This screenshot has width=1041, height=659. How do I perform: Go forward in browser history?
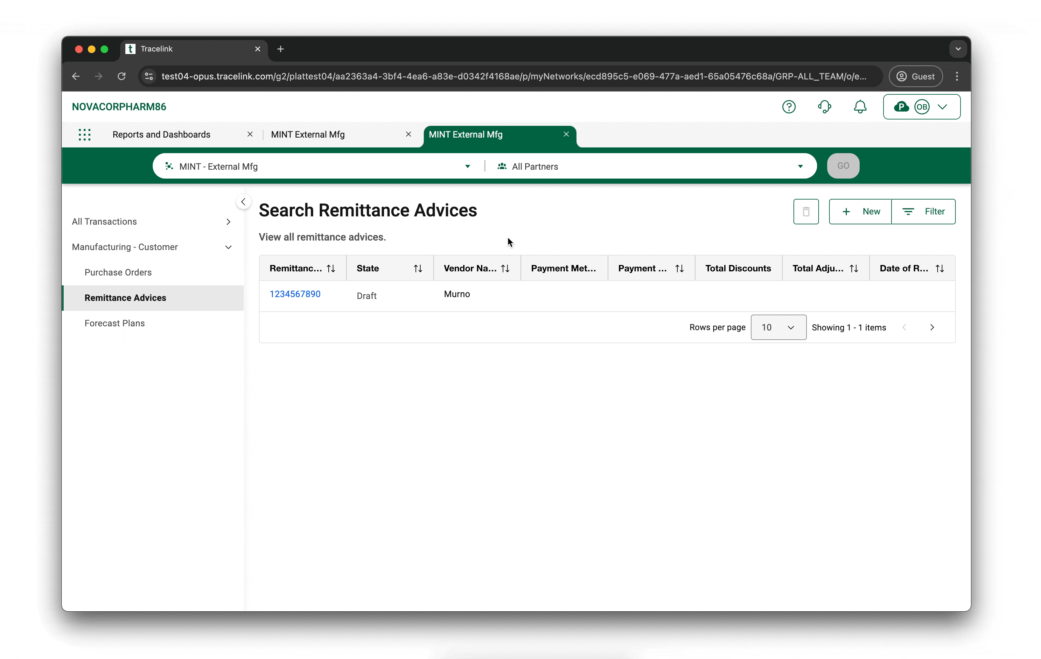click(x=99, y=77)
